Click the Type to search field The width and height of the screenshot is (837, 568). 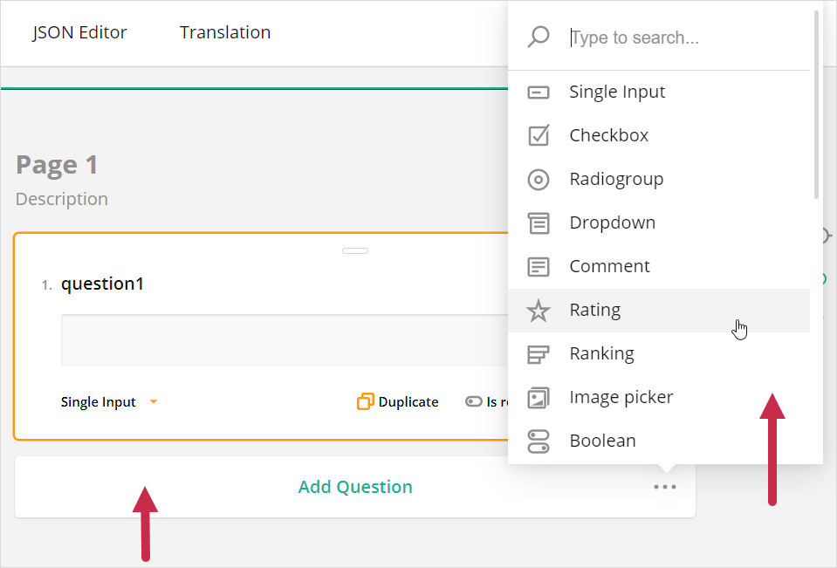click(x=663, y=37)
